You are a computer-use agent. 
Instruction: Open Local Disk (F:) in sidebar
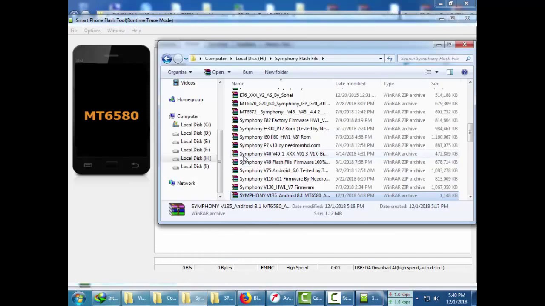tap(195, 150)
